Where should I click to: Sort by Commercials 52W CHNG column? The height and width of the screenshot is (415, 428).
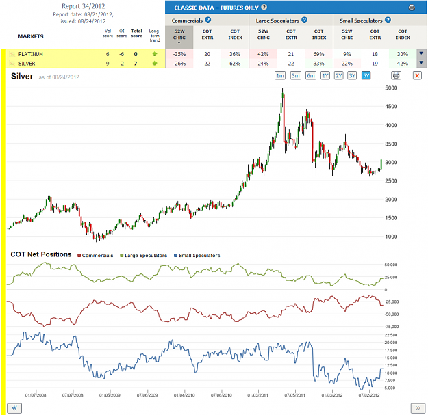(x=179, y=37)
